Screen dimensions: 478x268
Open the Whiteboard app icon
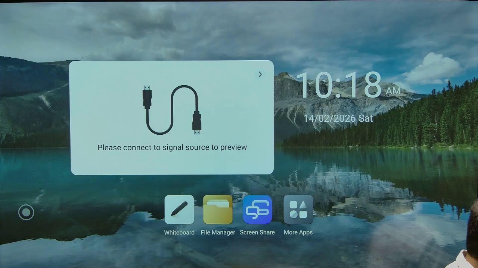(179, 210)
